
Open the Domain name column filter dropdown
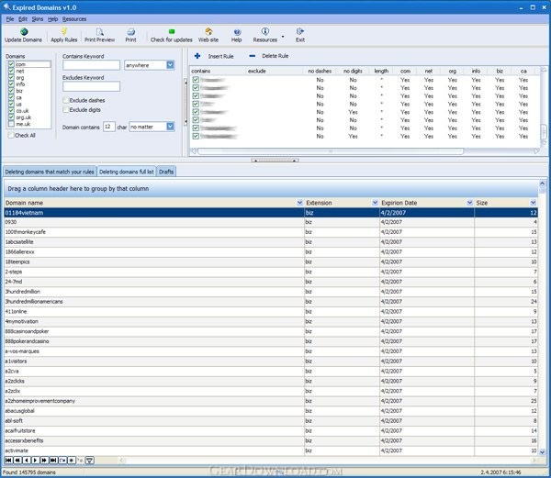pyautogui.click(x=299, y=203)
